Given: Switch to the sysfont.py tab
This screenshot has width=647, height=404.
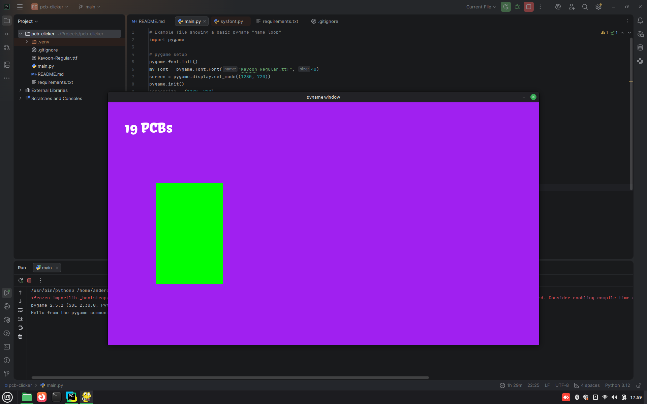Looking at the screenshot, I should pos(231,21).
